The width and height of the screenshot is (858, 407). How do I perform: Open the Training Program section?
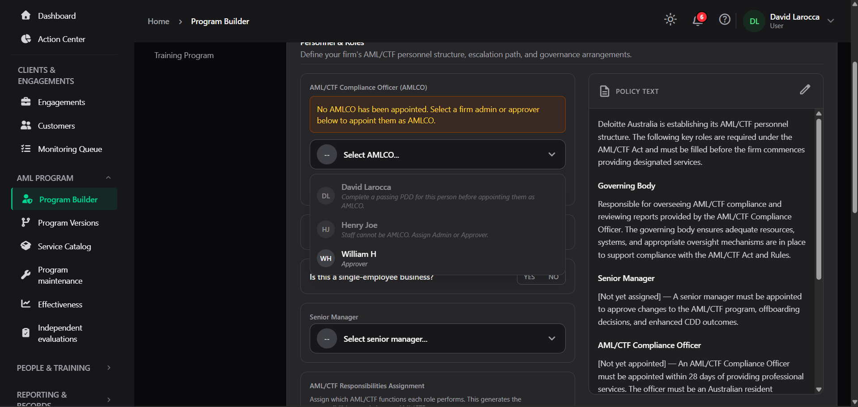(x=184, y=55)
